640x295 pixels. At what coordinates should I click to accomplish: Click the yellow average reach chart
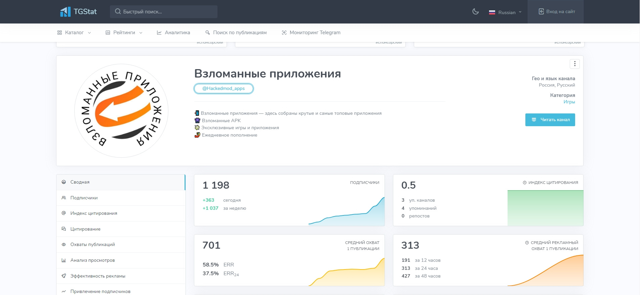(x=347, y=272)
